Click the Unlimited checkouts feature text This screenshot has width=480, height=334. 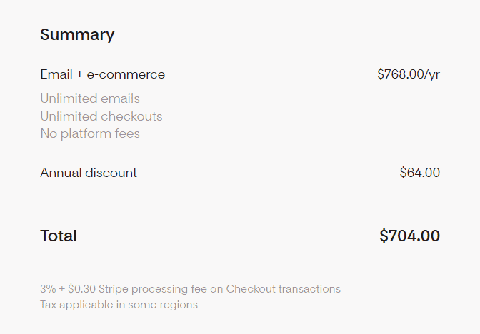tap(101, 116)
